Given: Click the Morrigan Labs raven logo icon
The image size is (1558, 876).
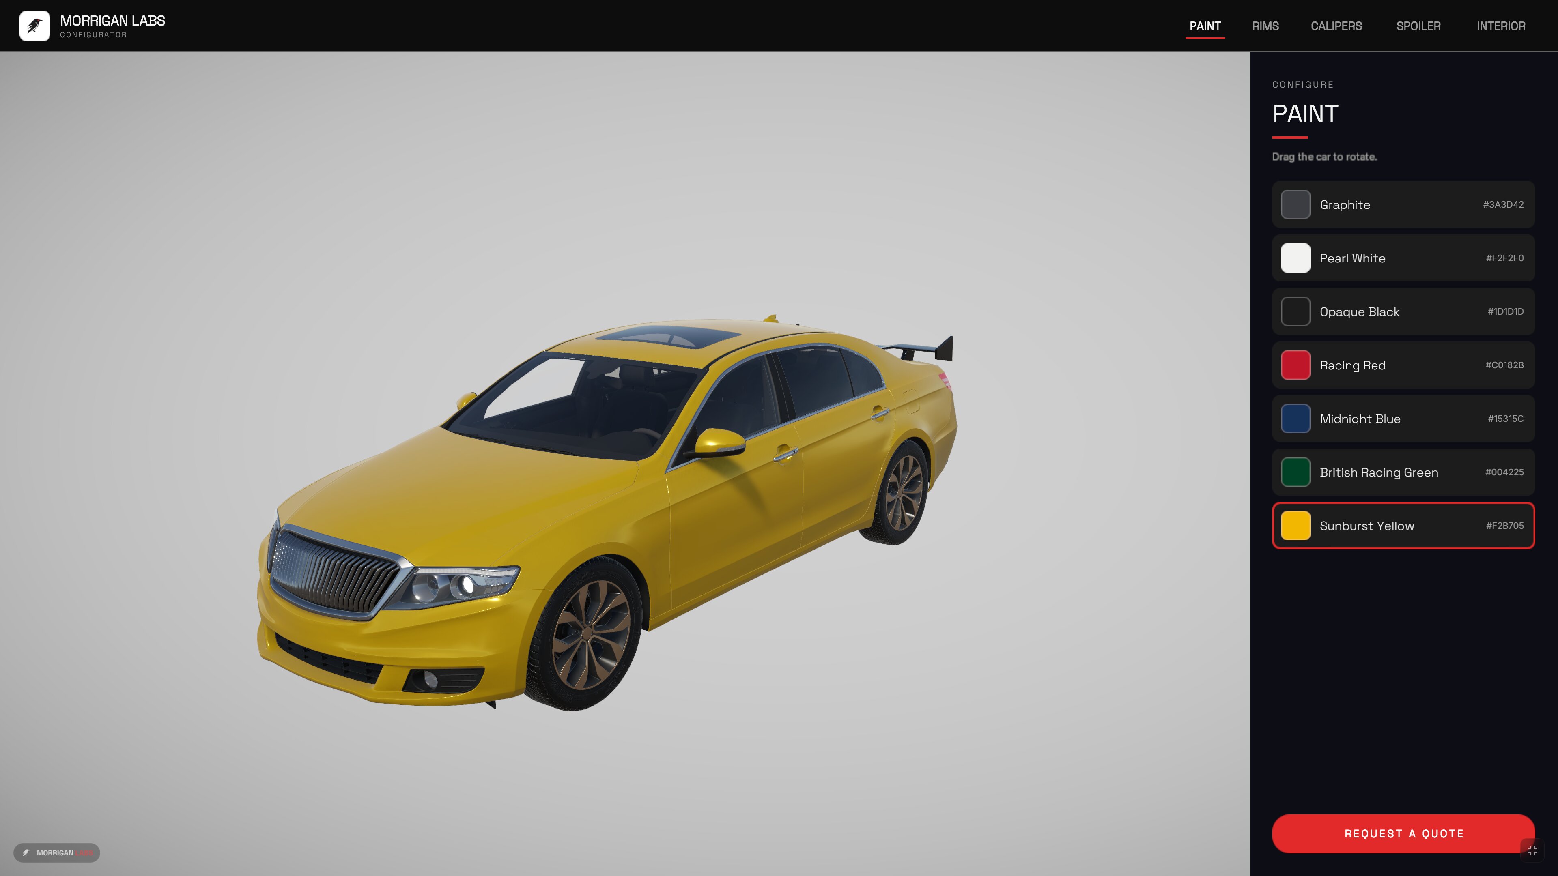Looking at the screenshot, I should [x=34, y=26].
